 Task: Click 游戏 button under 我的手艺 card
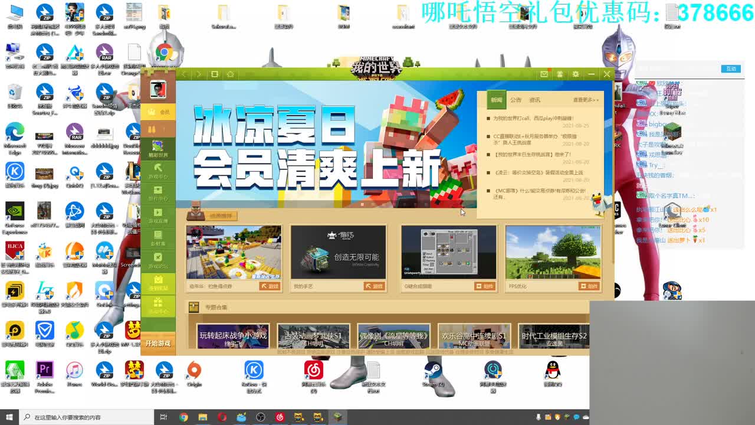pyautogui.click(x=375, y=286)
